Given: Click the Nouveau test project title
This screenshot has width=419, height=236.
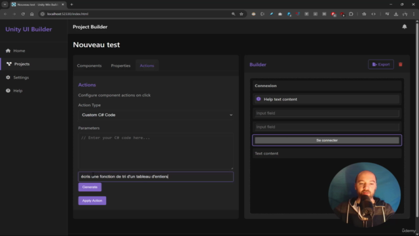Looking at the screenshot, I should [96, 45].
